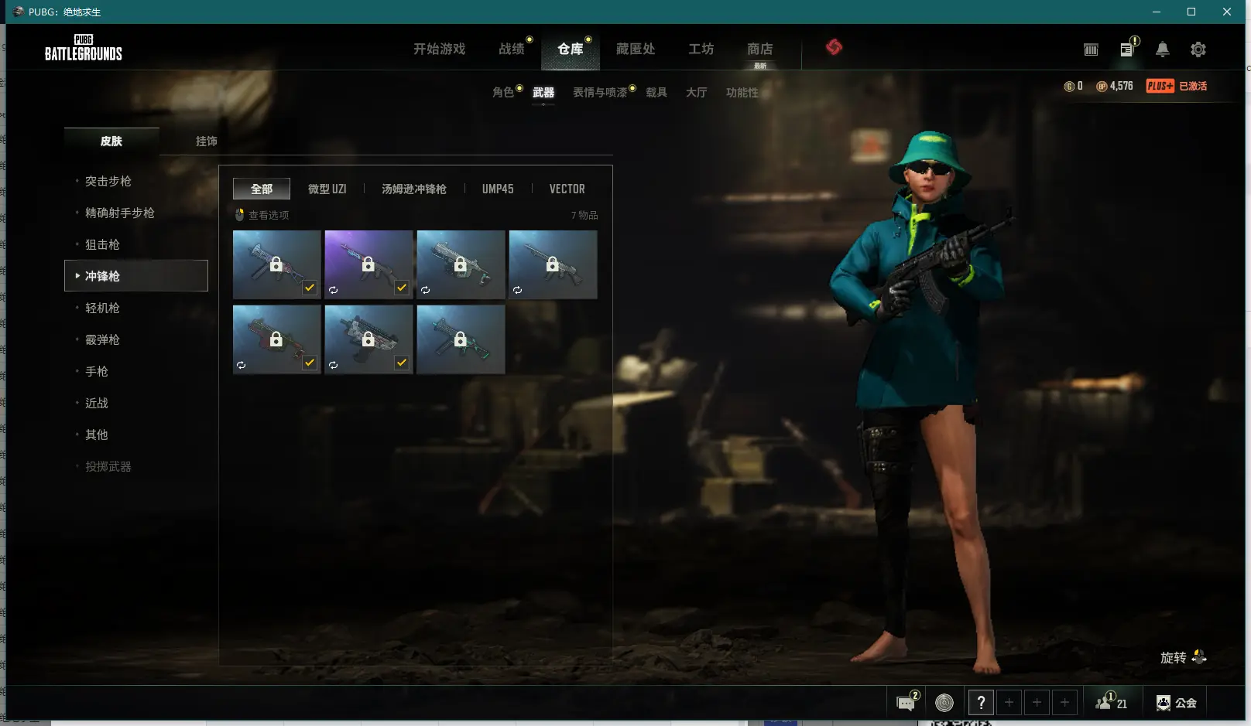1251x726 pixels.
Task: Click the 旋转 rotate hint
Action: coord(1183,657)
